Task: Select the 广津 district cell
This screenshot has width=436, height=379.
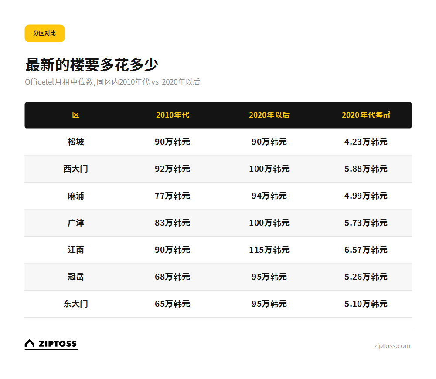Action: pos(75,223)
